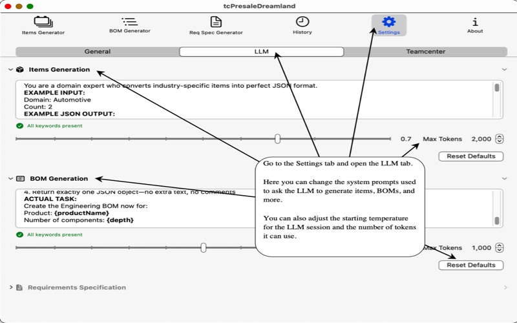Screen dimensions: 517x323
Task: Click the ACTUAL TASK: line
Action: tap(50, 199)
